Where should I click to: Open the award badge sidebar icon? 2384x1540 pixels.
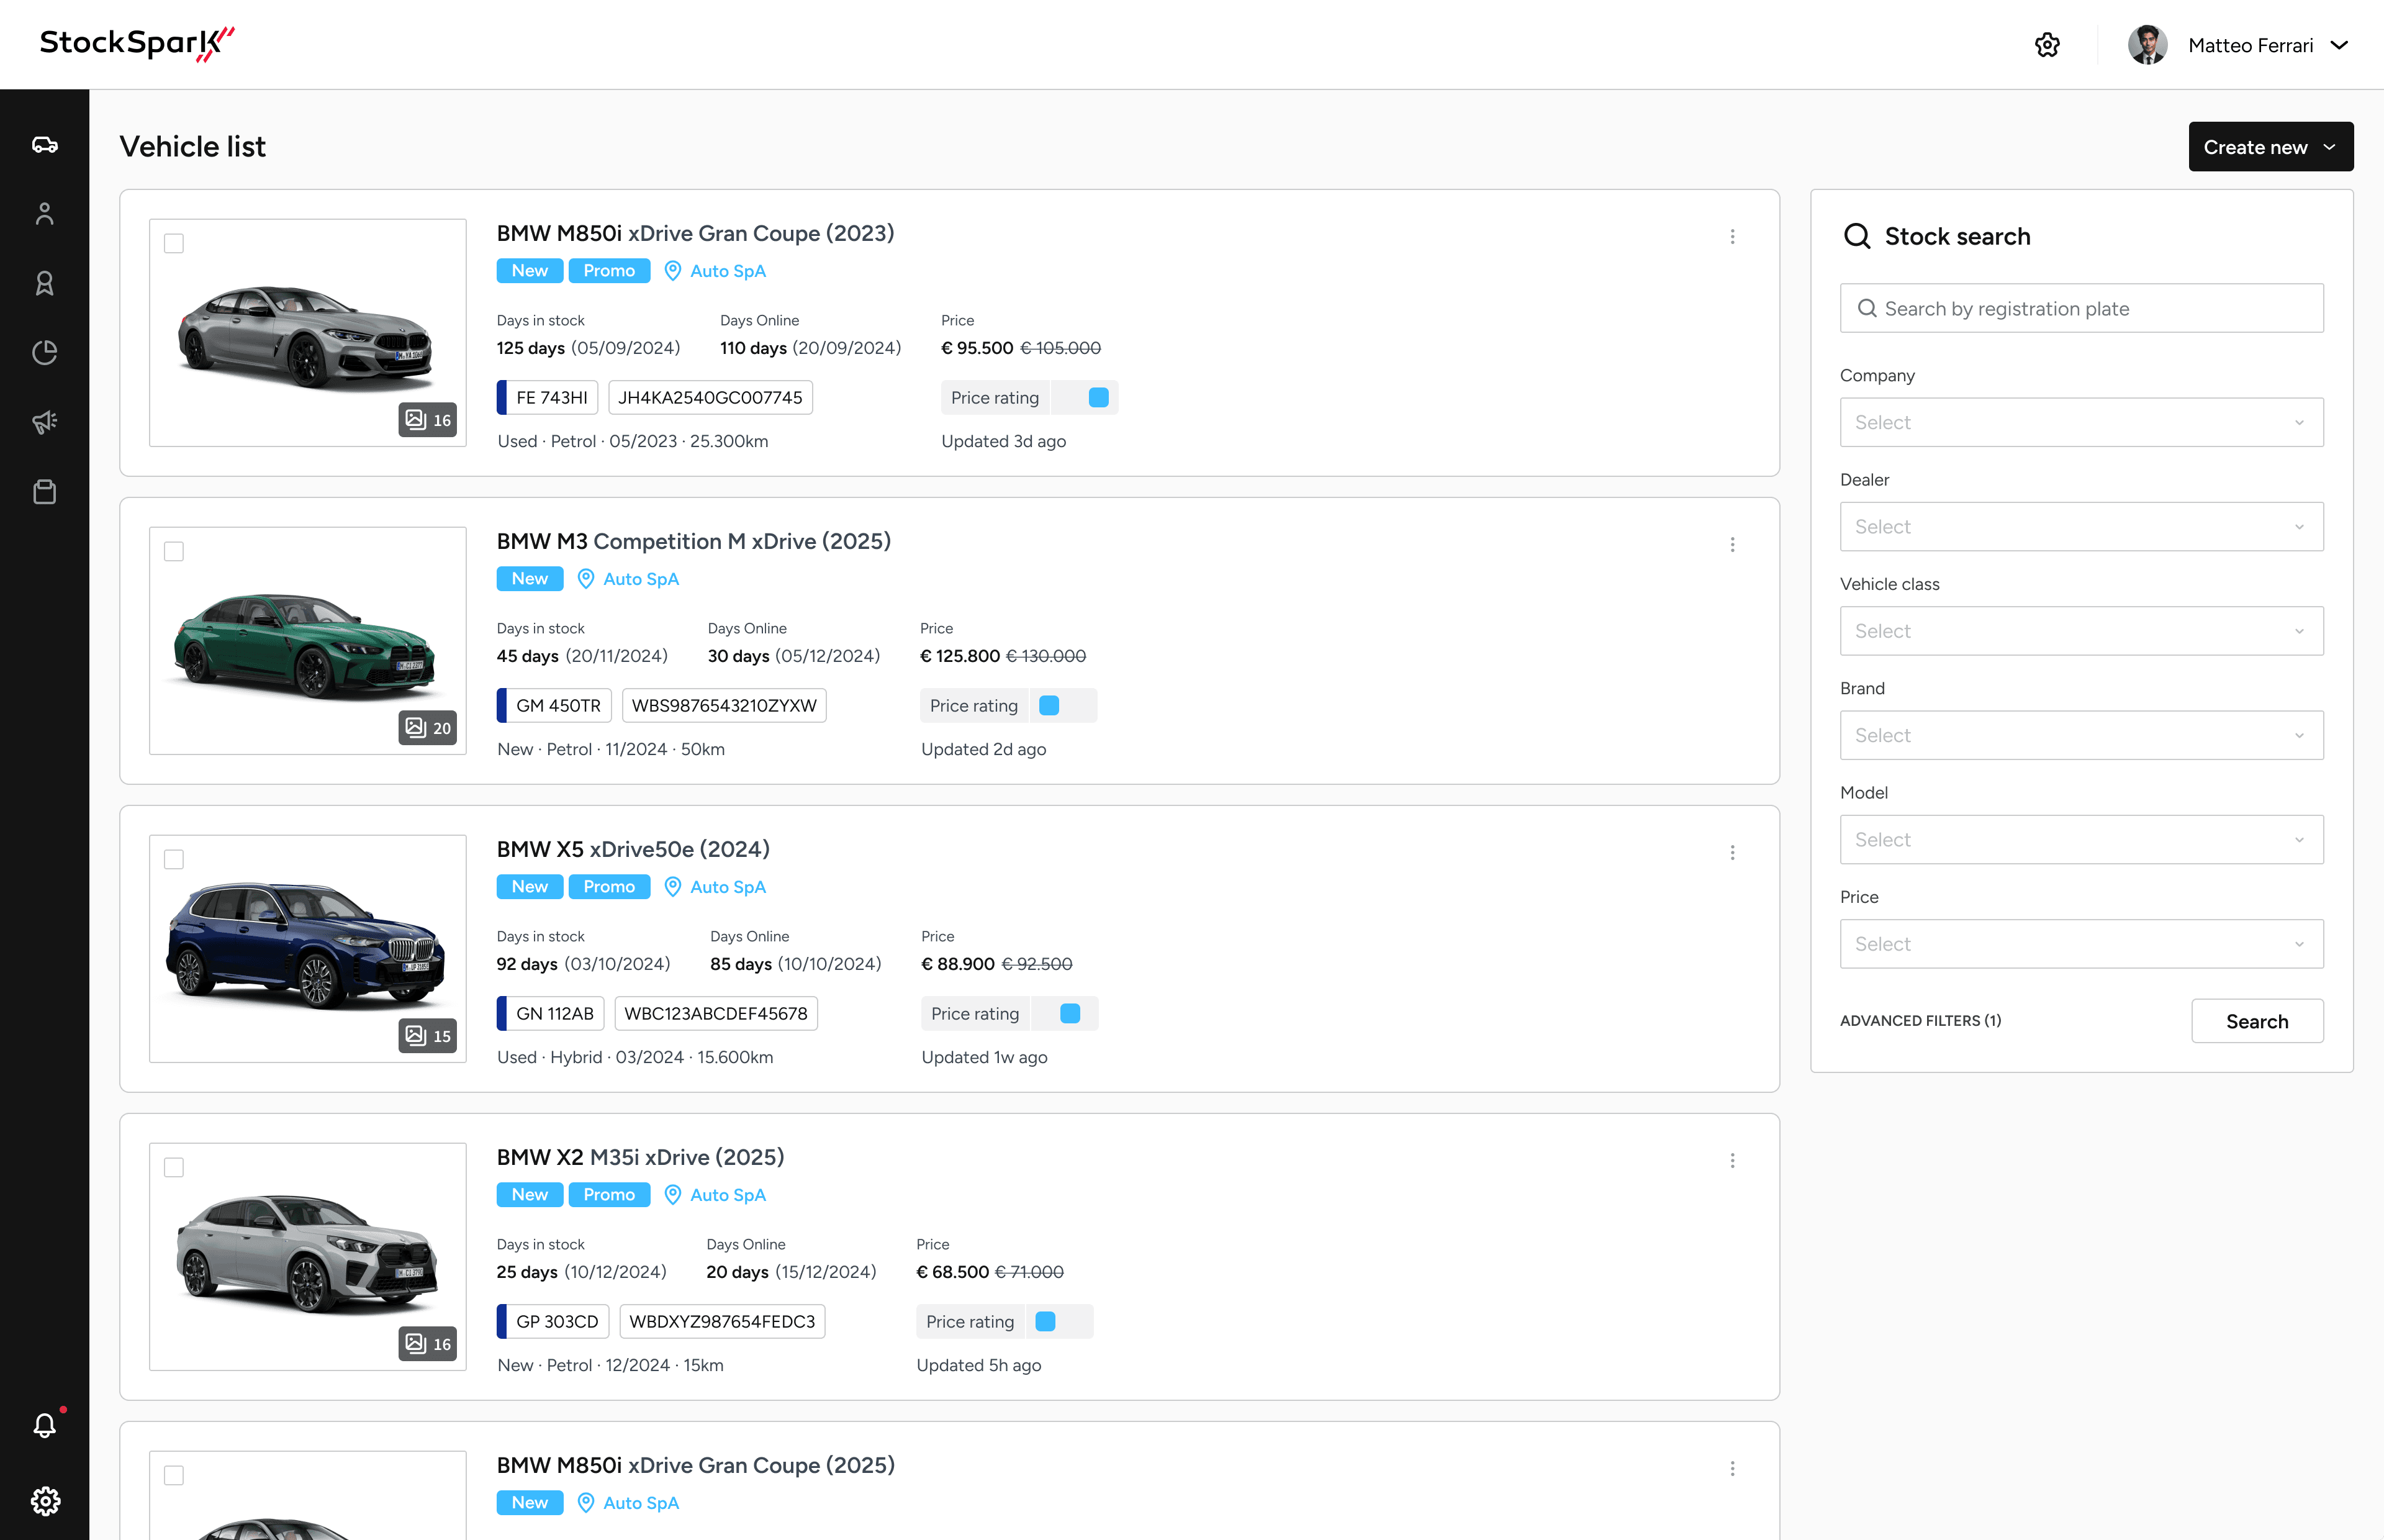pyautogui.click(x=44, y=283)
